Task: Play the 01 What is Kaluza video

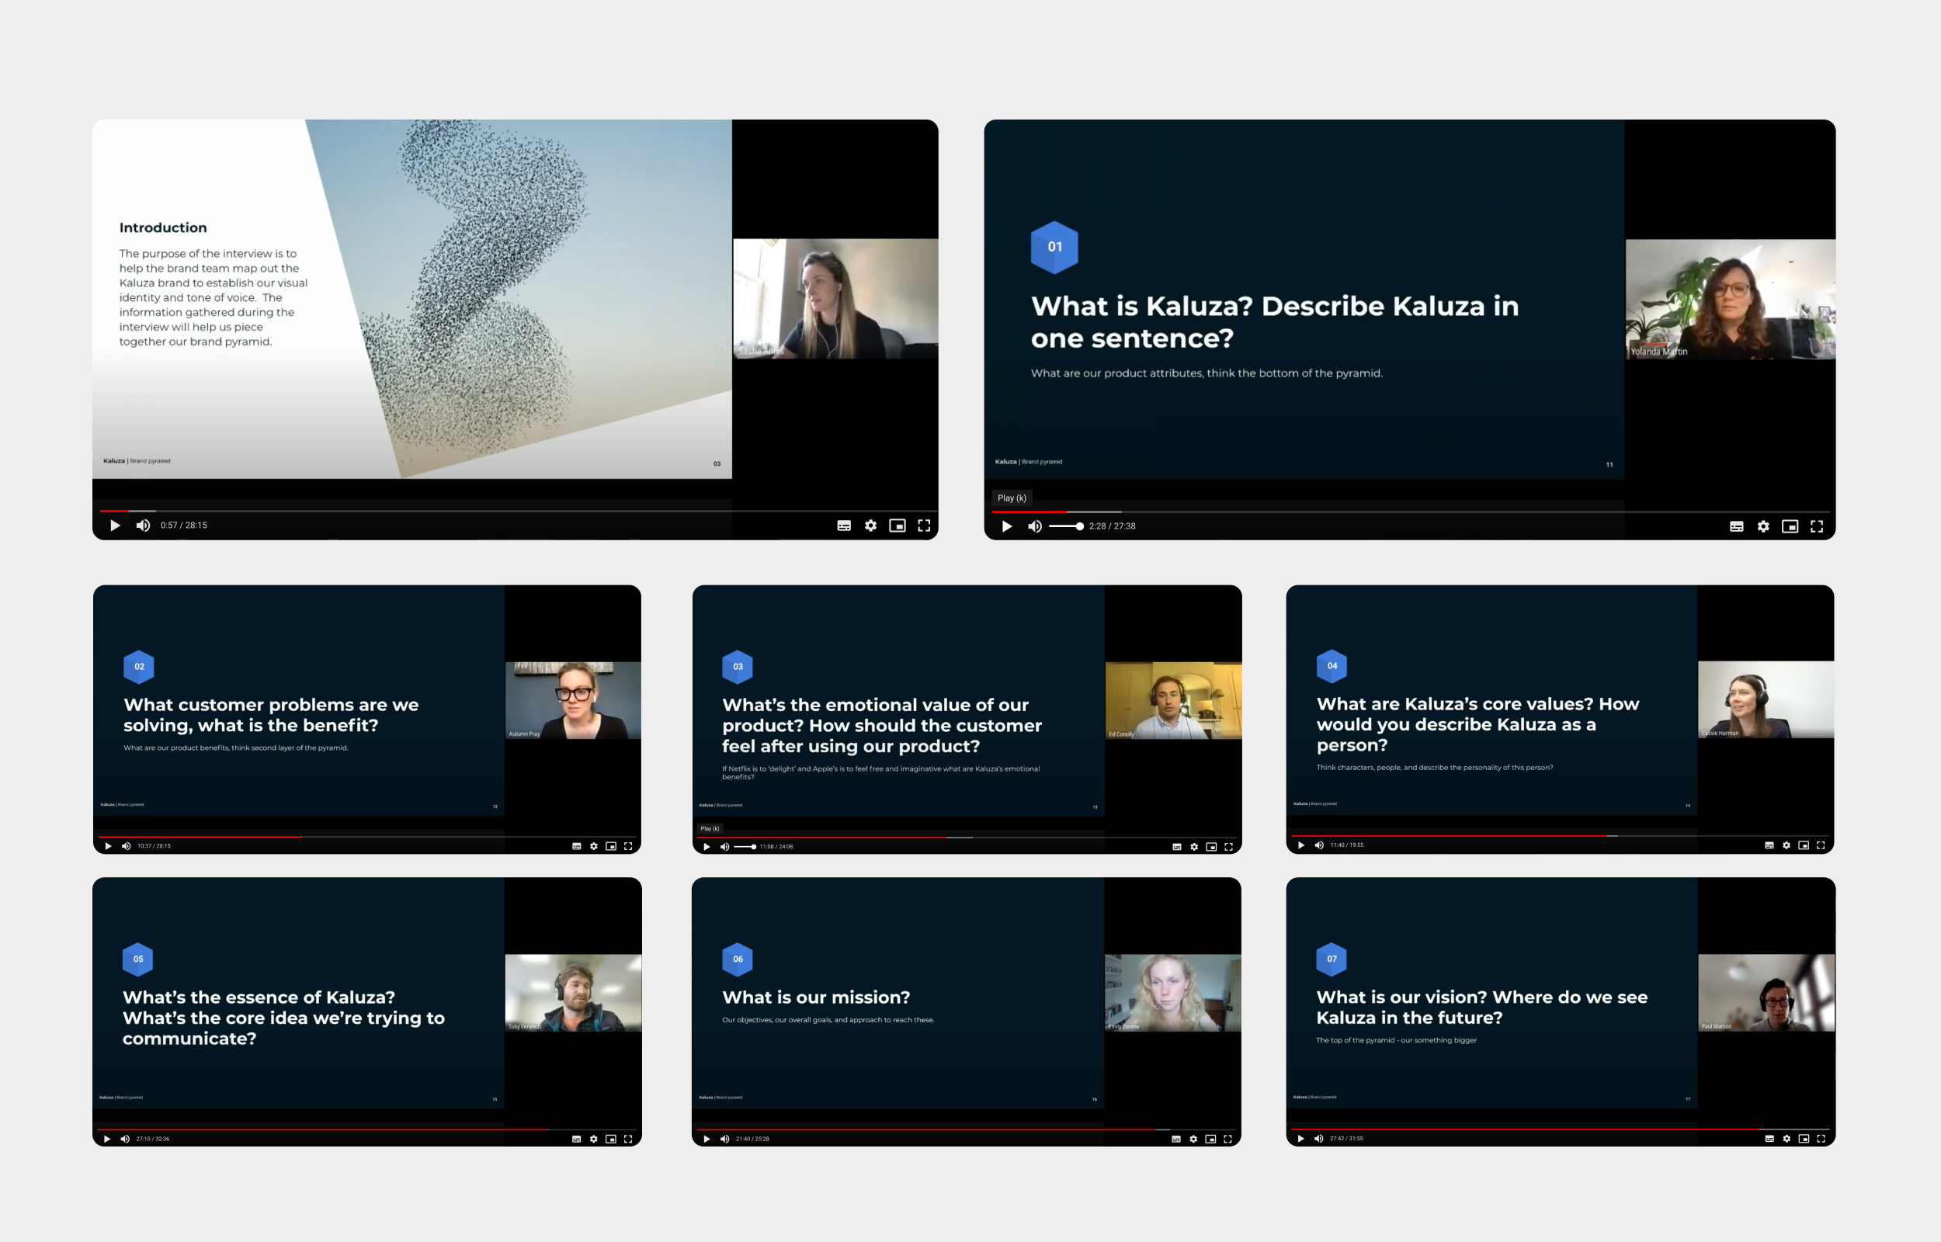Action: (1006, 526)
